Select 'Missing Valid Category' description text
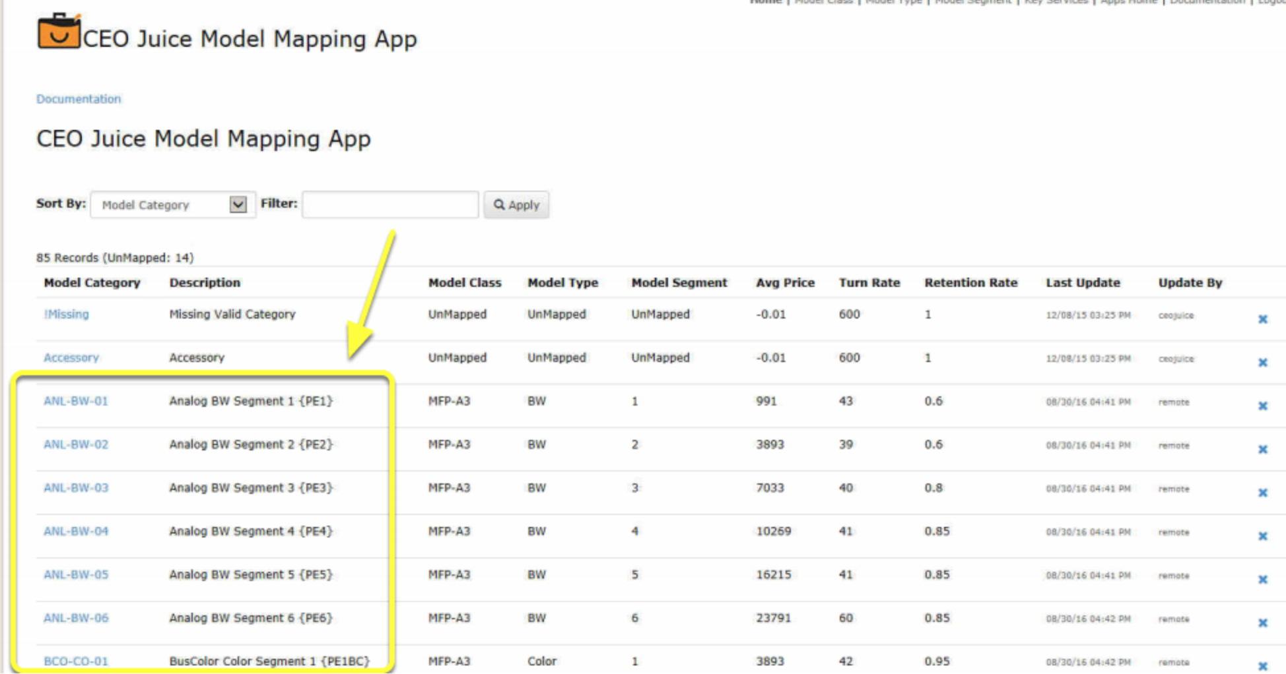Screen dimensions: 1286x674 232,314
